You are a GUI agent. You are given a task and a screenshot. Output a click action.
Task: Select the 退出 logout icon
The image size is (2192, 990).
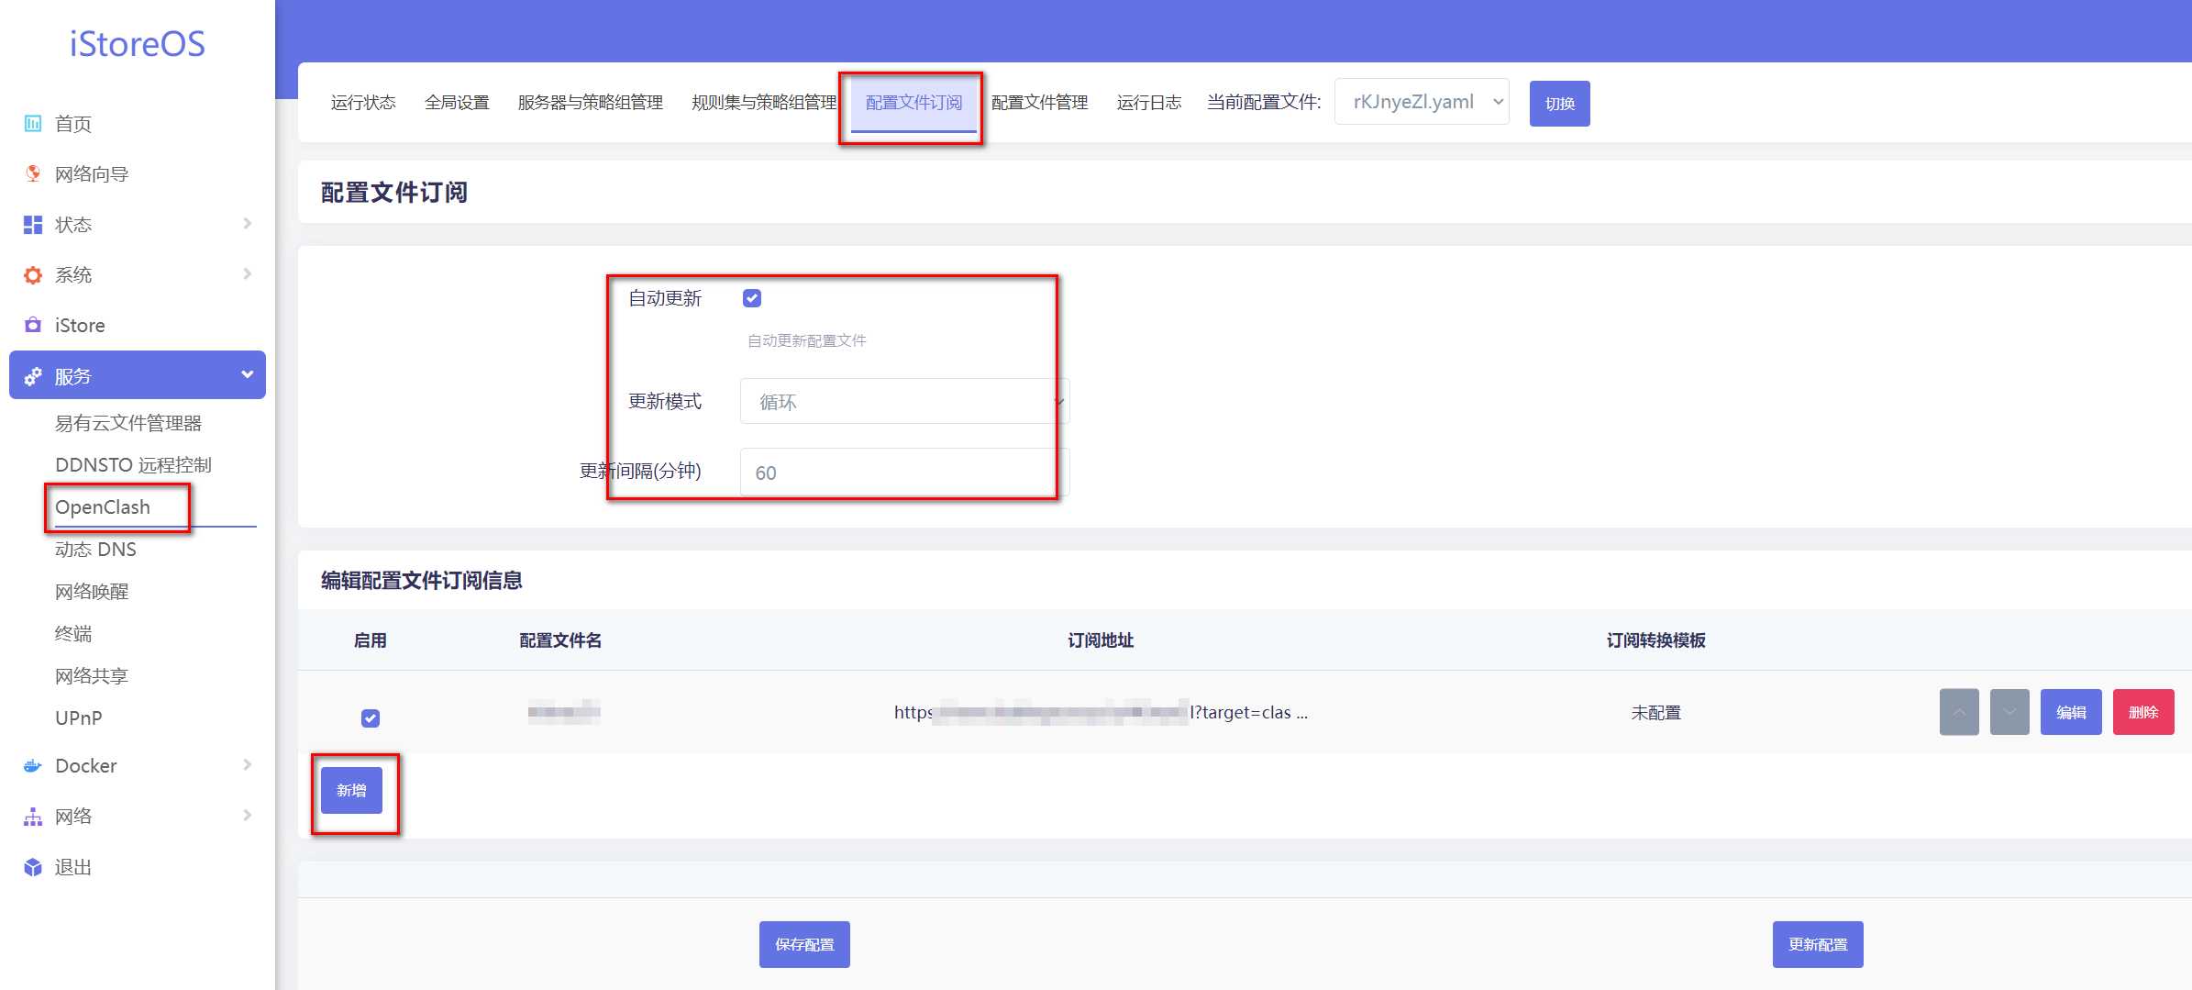pos(32,866)
